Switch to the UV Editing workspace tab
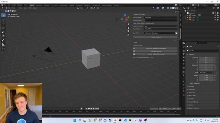This screenshot has height=123, width=220. [x=54, y=5]
